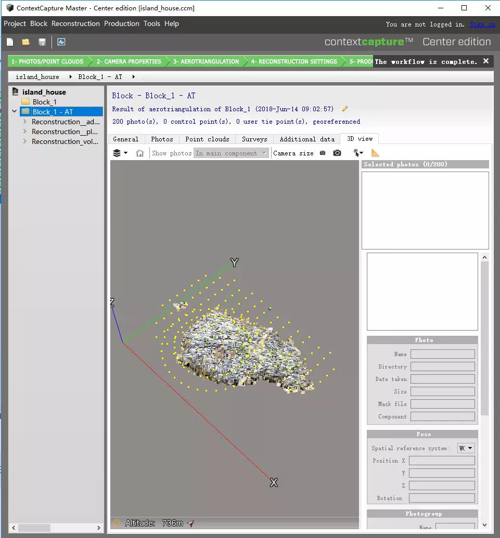The height and width of the screenshot is (538, 500).
Task: Click the properties panel scroll up arrow
Action: pos(484,257)
